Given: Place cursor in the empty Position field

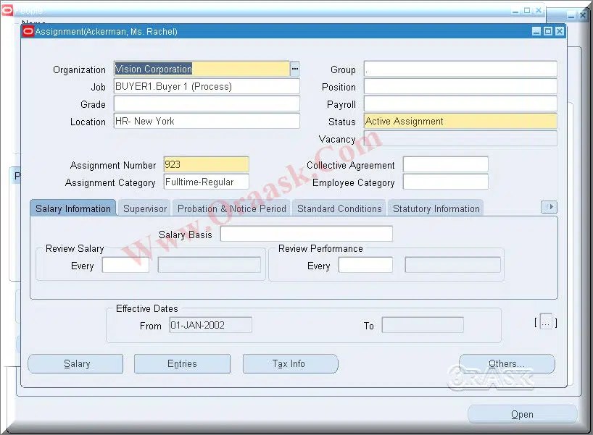Looking at the screenshot, I should tap(460, 86).
